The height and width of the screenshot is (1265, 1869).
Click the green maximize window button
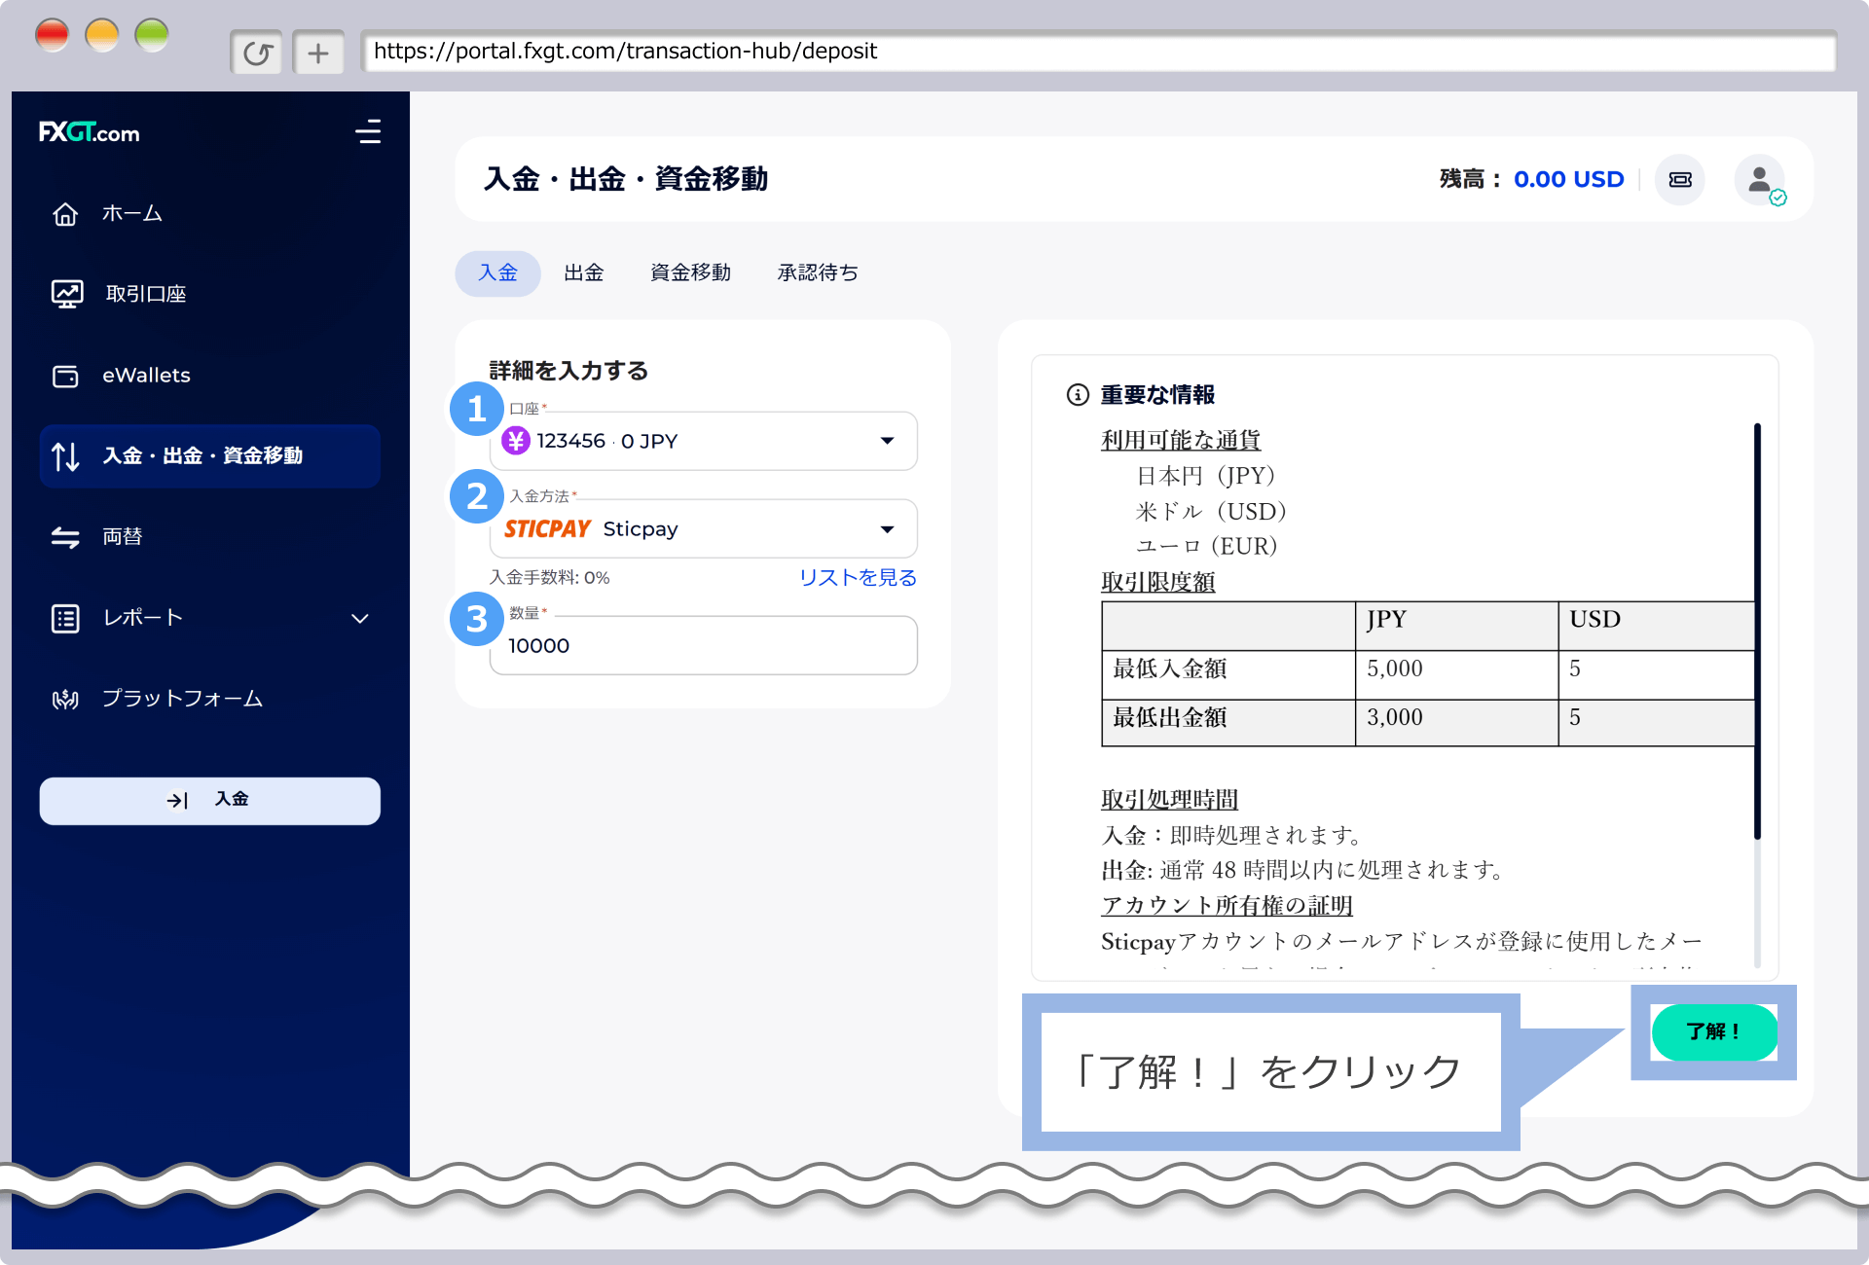tap(151, 35)
